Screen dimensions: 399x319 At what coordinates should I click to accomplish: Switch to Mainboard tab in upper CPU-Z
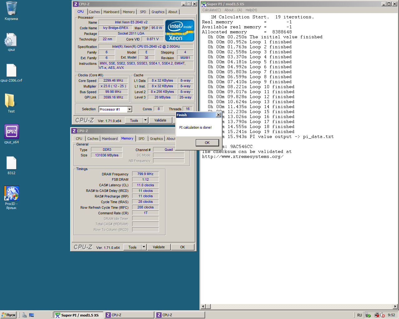[111, 12]
